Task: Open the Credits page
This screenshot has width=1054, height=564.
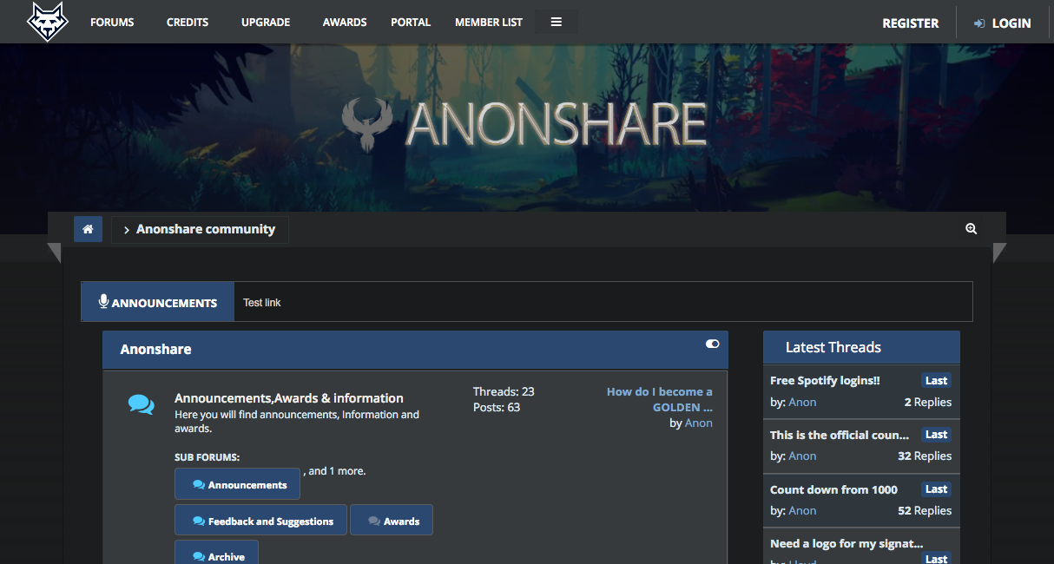Action: [188, 22]
